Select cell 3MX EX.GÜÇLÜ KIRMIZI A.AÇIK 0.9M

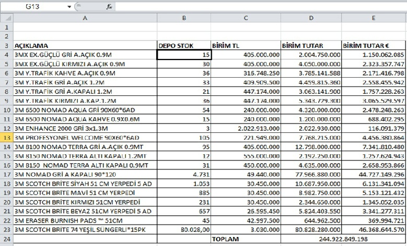point(85,64)
